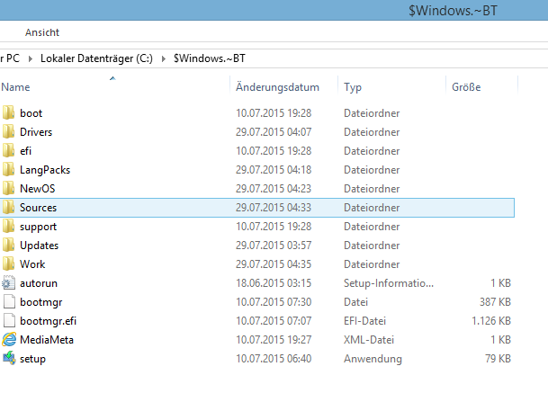
Task: Click the date "29.07.2015 04:18" of LangPacks
Action: pos(274,170)
